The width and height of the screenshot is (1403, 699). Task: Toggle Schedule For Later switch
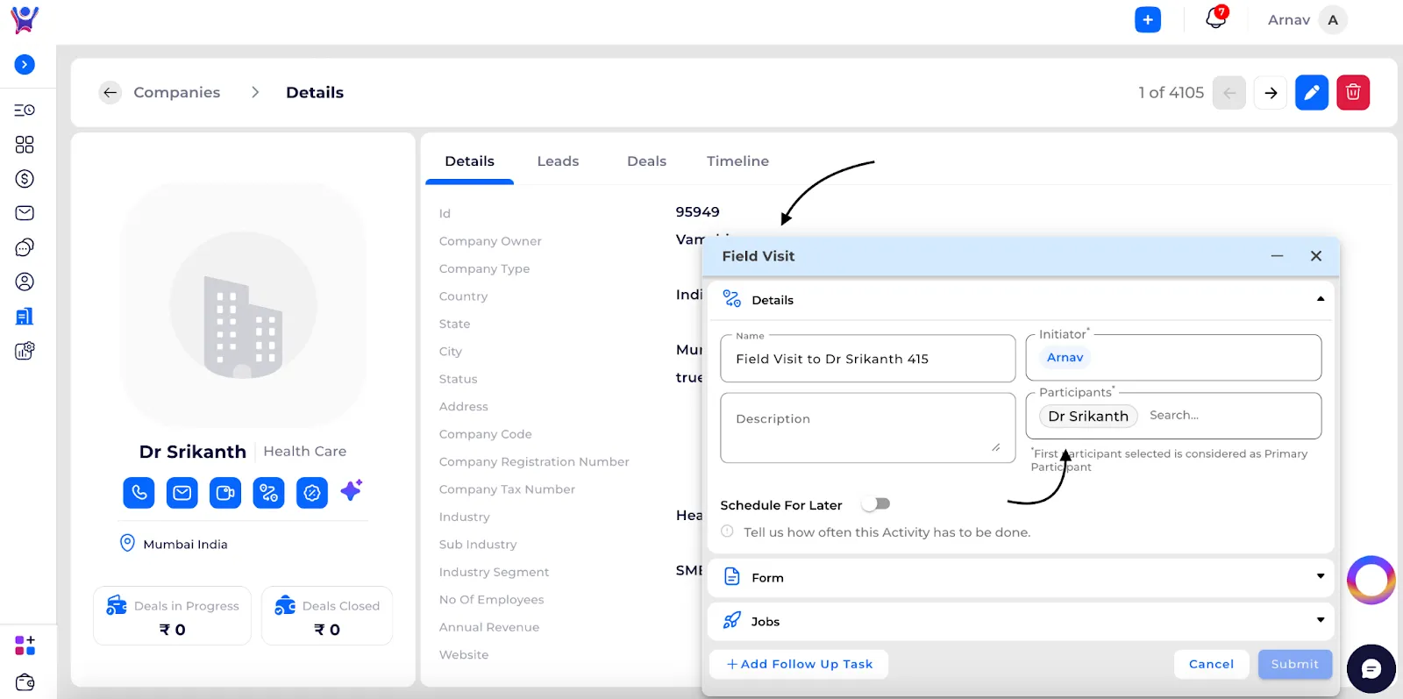876,503
